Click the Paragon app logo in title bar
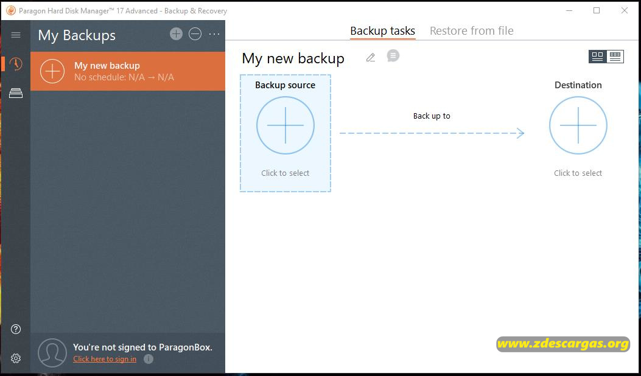Viewport: 641px width, 376px height. pyautogui.click(x=10, y=10)
